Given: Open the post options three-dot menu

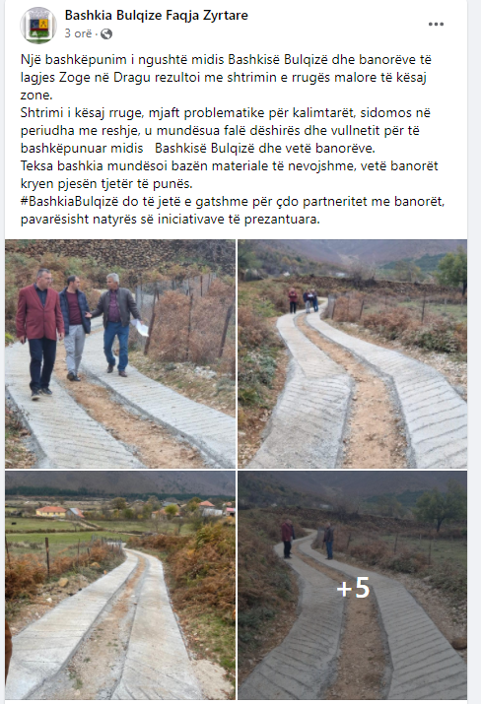Looking at the screenshot, I should [436, 25].
